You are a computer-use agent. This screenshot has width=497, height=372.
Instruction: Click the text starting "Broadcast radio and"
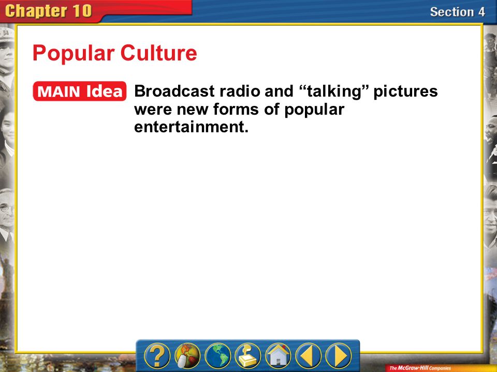286,109
